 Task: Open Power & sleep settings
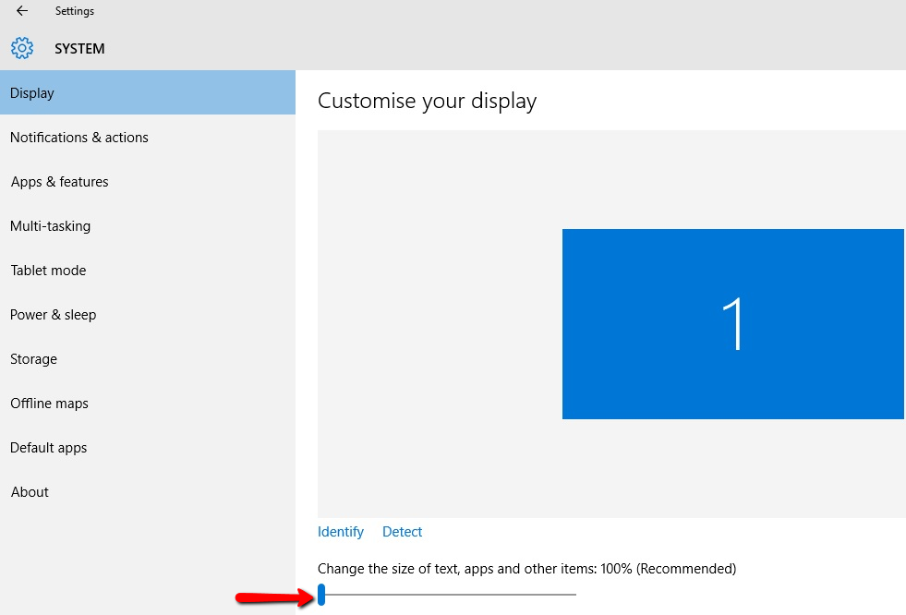click(x=54, y=315)
